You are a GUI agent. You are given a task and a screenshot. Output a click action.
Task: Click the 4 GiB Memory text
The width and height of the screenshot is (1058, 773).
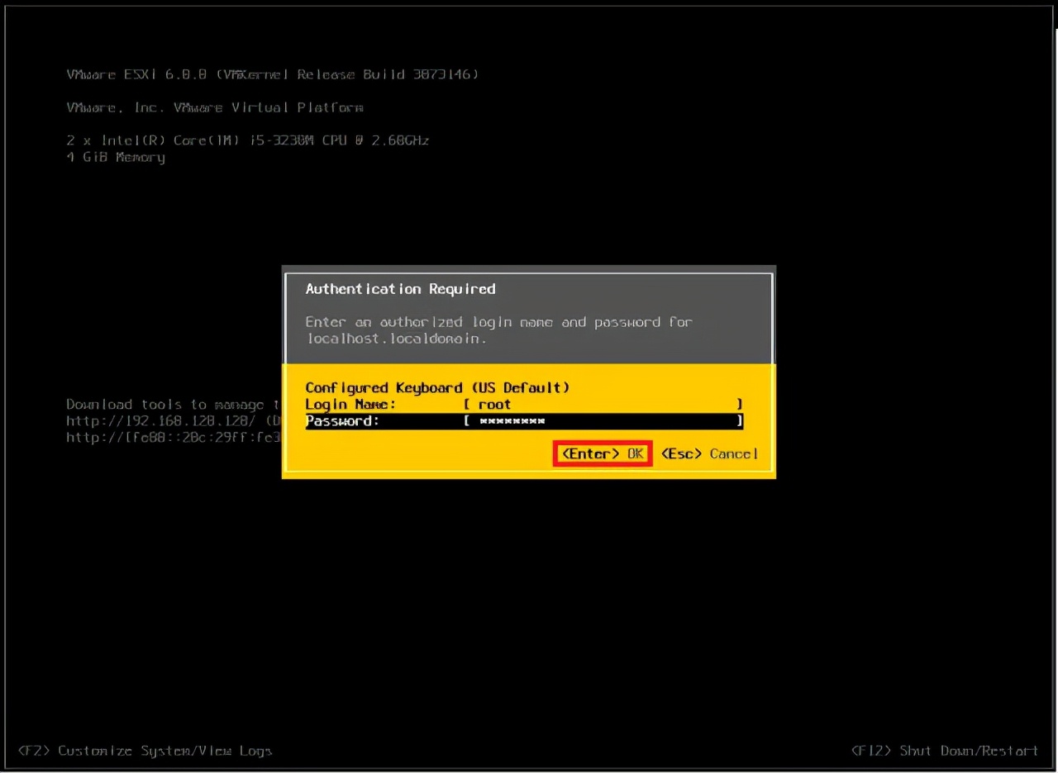[x=116, y=157]
